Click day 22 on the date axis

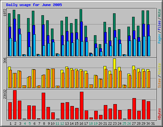pyautogui.click(x=110, y=124)
